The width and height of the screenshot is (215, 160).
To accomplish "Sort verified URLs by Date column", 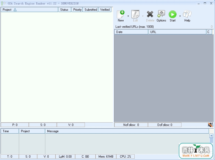I will [x=131, y=32].
